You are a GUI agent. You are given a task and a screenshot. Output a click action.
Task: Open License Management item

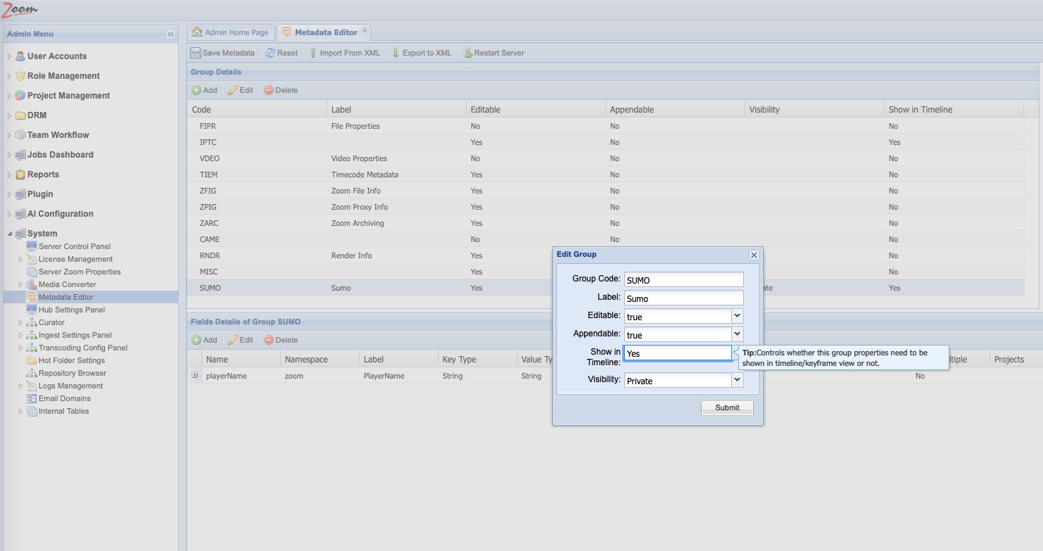click(75, 259)
